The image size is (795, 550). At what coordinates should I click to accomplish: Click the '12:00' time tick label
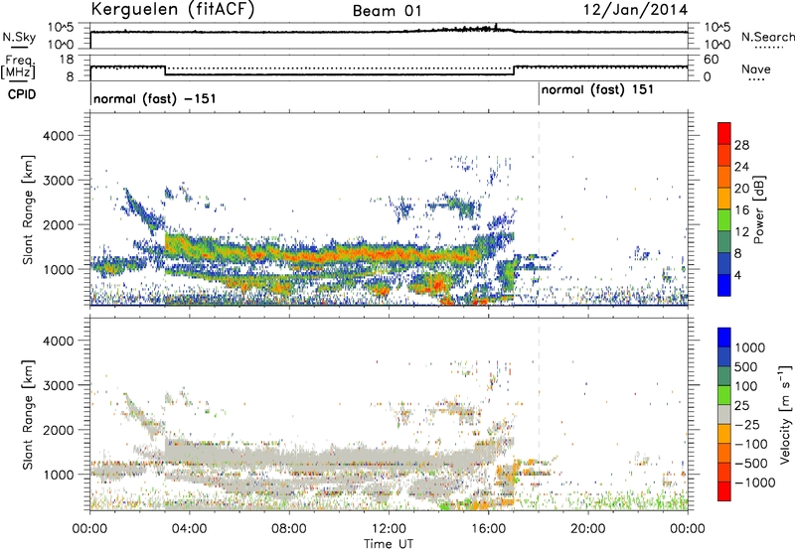(389, 529)
